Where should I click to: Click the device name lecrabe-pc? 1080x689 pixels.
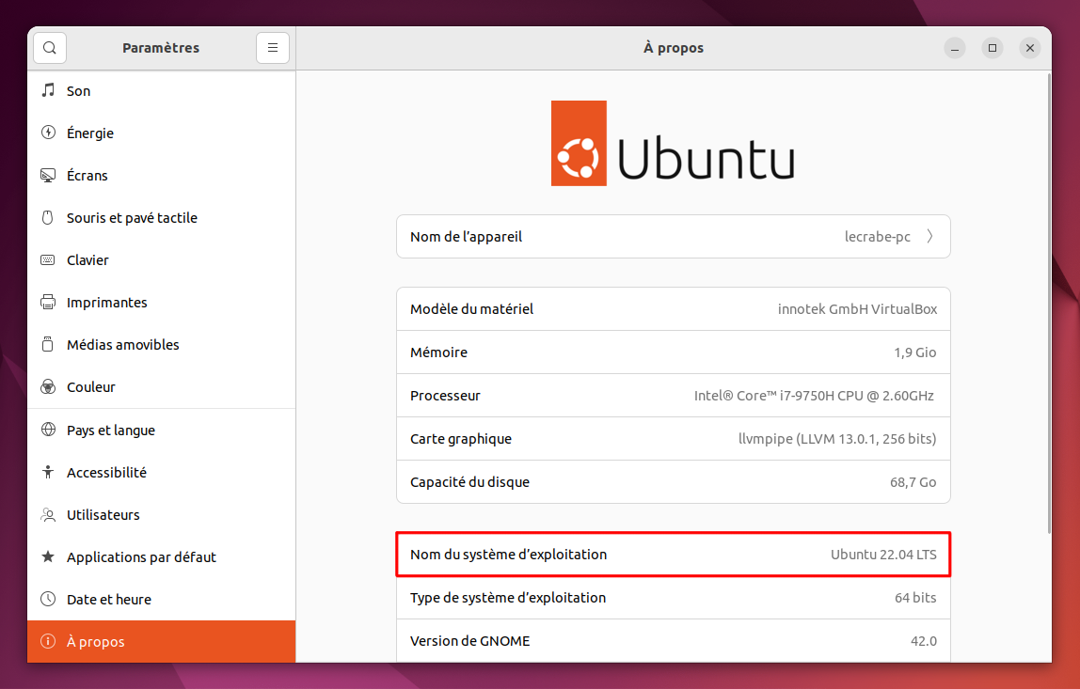(x=878, y=237)
